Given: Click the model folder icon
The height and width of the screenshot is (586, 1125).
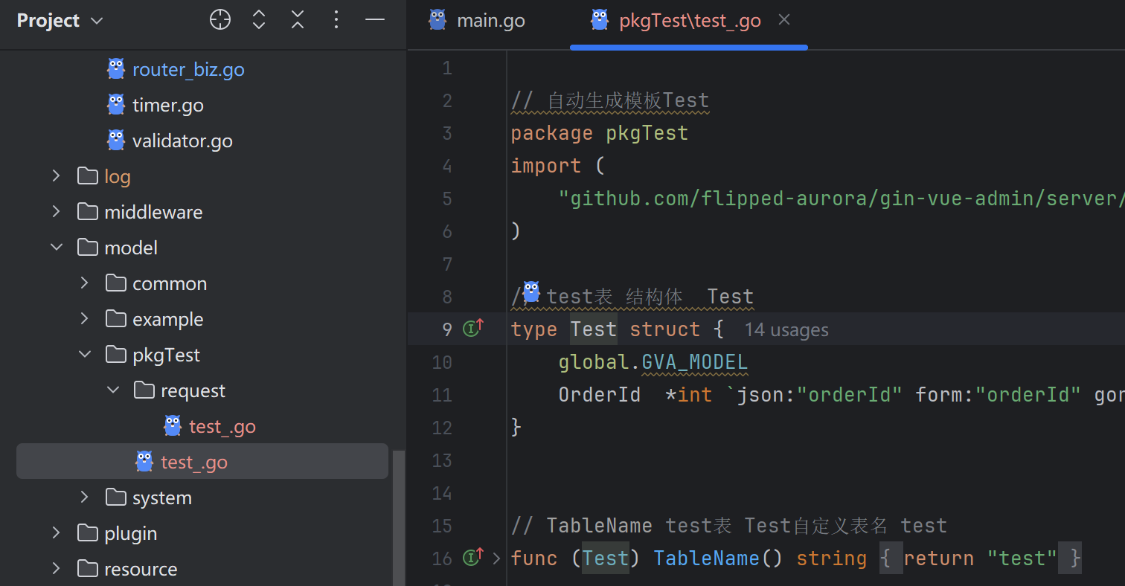Looking at the screenshot, I should [x=88, y=248].
